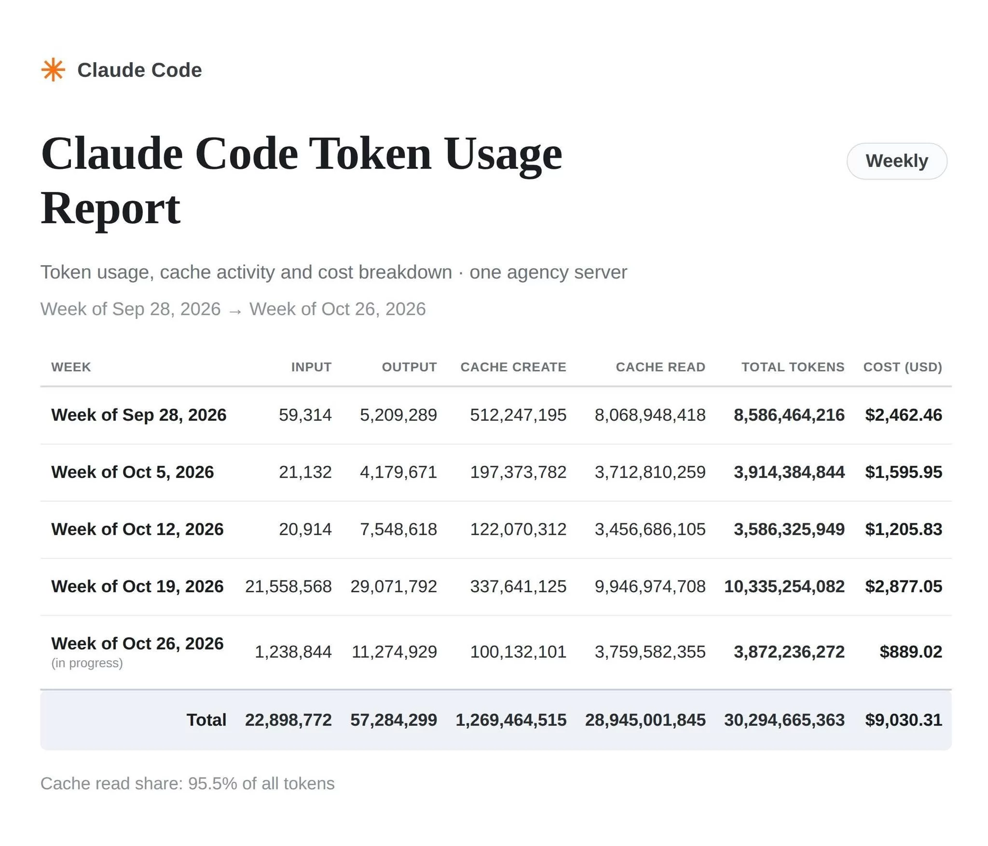
Task: Select the Week of Oct 19, 2026 row label
Action: [137, 587]
